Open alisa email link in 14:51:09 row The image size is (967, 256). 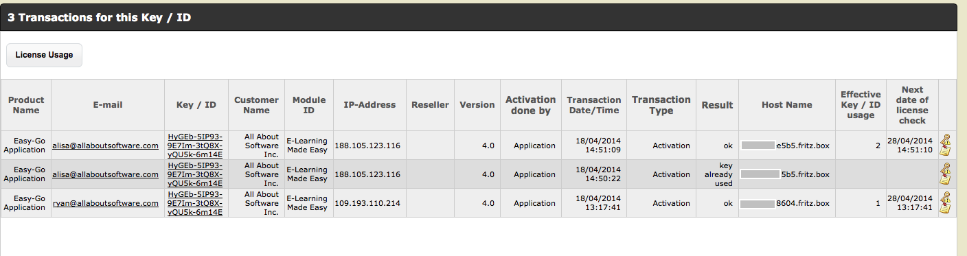click(x=106, y=146)
